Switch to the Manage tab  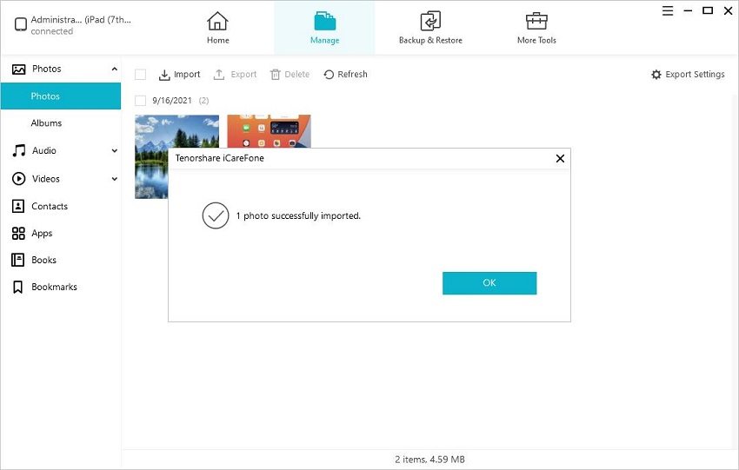tap(325, 28)
